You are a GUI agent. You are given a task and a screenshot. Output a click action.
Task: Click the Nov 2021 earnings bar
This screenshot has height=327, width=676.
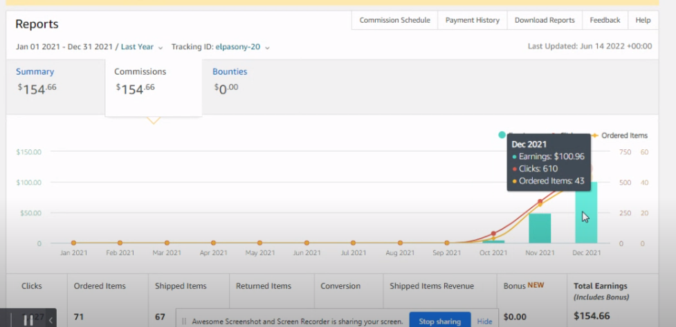(540, 228)
